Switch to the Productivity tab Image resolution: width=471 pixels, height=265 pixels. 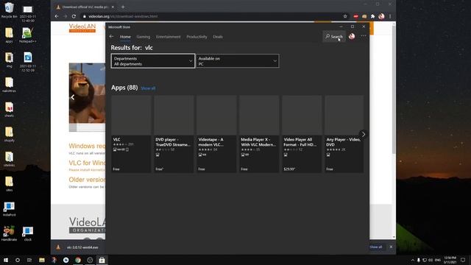tap(196, 37)
